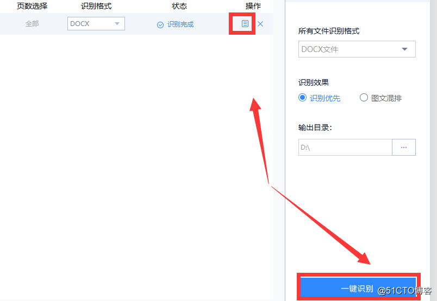The width and height of the screenshot is (437, 301).
Task: Click the 识别效果 label
Action: pyautogui.click(x=314, y=82)
